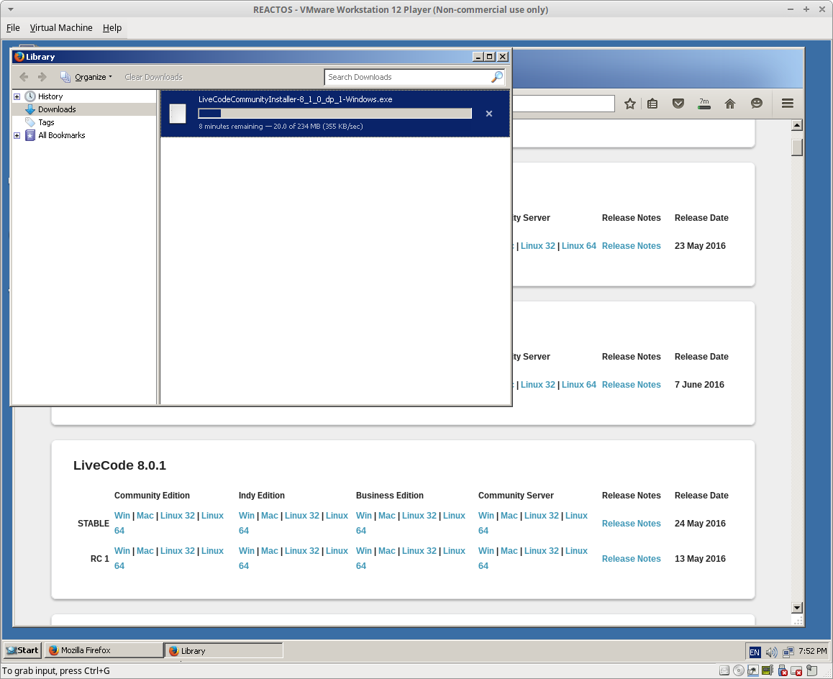
Task: Open the File menu
Action: [13, 27]
